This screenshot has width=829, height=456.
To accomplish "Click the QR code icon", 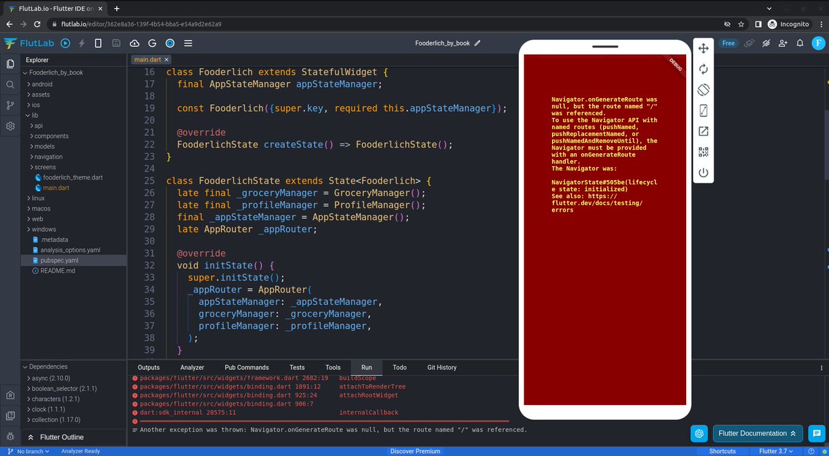I will click(x=703, y=152).
